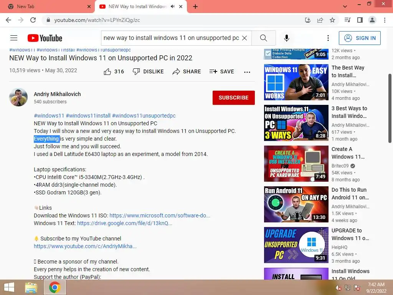Like the video with thumbs up
The height and width of the screenshot is (295, 393).
[x=107, y=71]
